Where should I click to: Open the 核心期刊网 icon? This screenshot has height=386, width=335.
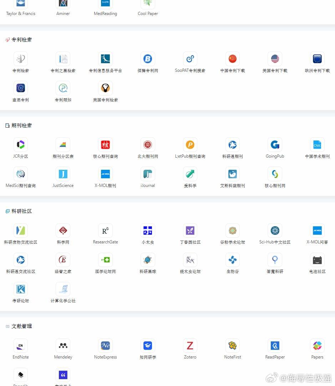click(x=275, y=174)
